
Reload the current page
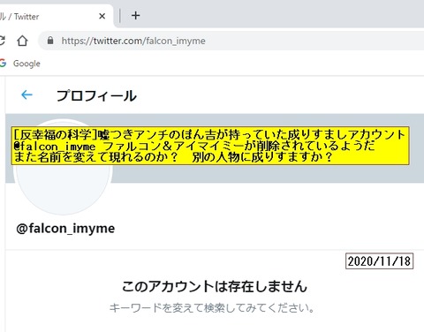coord(2,41)
